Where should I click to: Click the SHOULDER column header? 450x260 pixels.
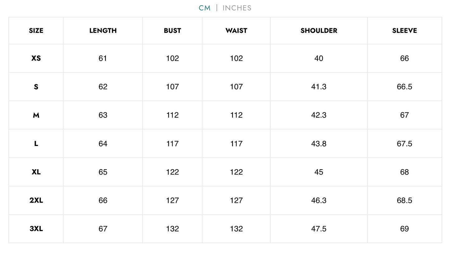pos(319,31)
